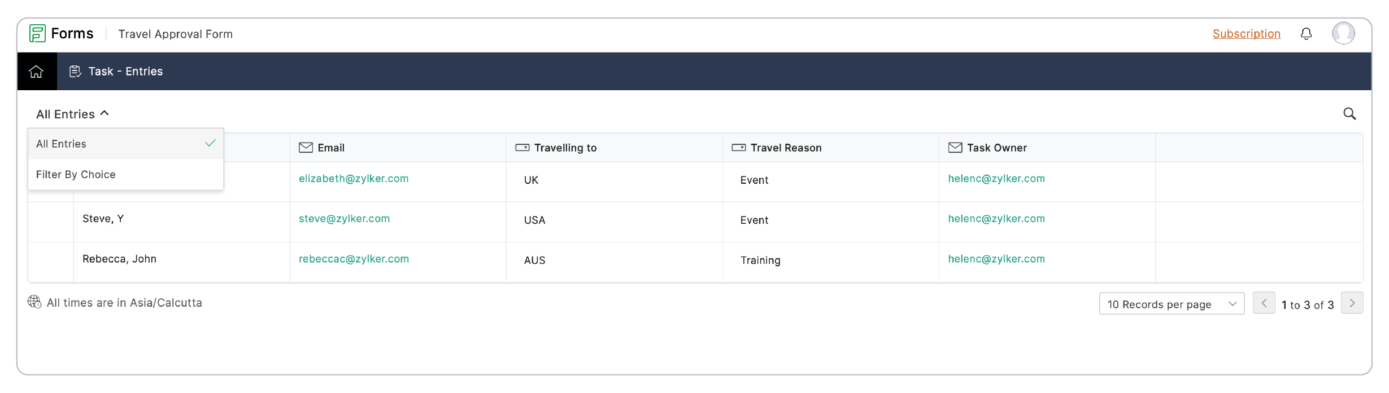Open the notifications bell
The width and height of the screenshot is (1389, 393).
(x=1306, y=34)
